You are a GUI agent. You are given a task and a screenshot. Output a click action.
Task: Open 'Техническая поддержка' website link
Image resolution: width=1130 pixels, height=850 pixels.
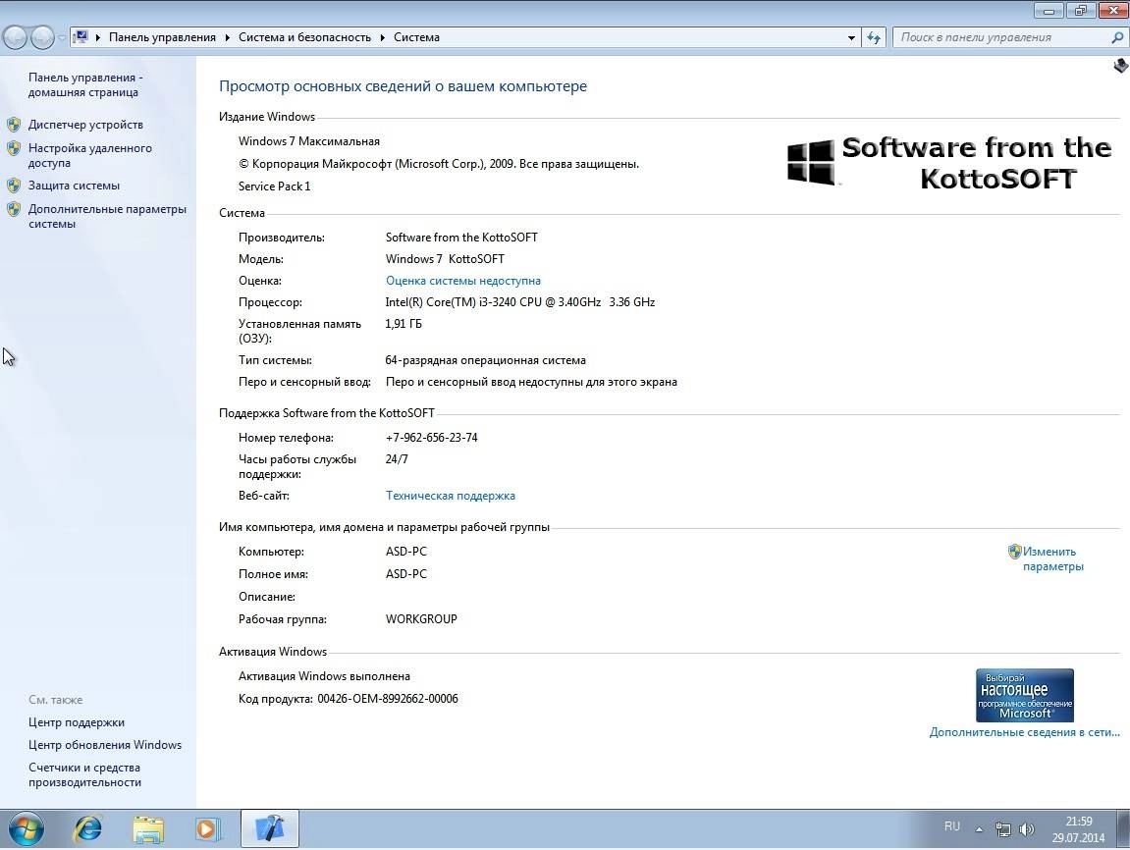[x=451, y=496]
